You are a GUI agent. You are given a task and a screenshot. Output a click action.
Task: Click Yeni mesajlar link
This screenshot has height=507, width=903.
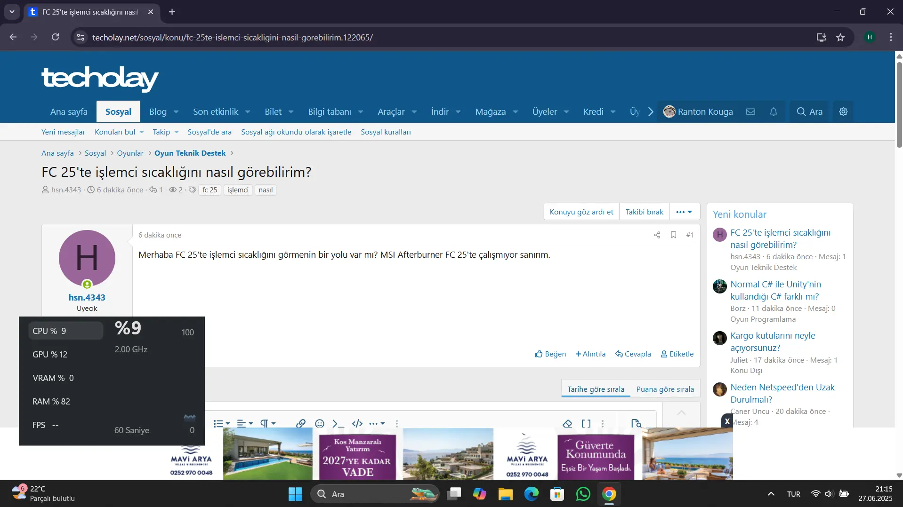point(63,132)
